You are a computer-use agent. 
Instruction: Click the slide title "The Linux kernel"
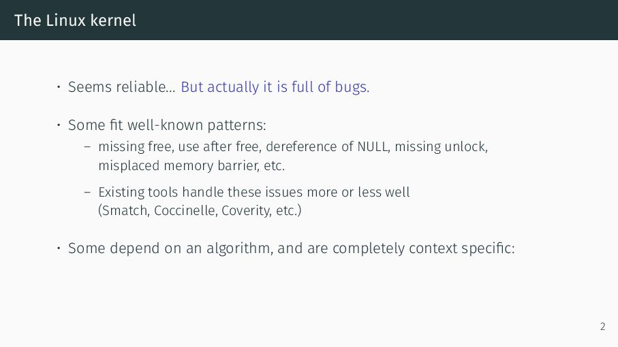tap(75, 20)
